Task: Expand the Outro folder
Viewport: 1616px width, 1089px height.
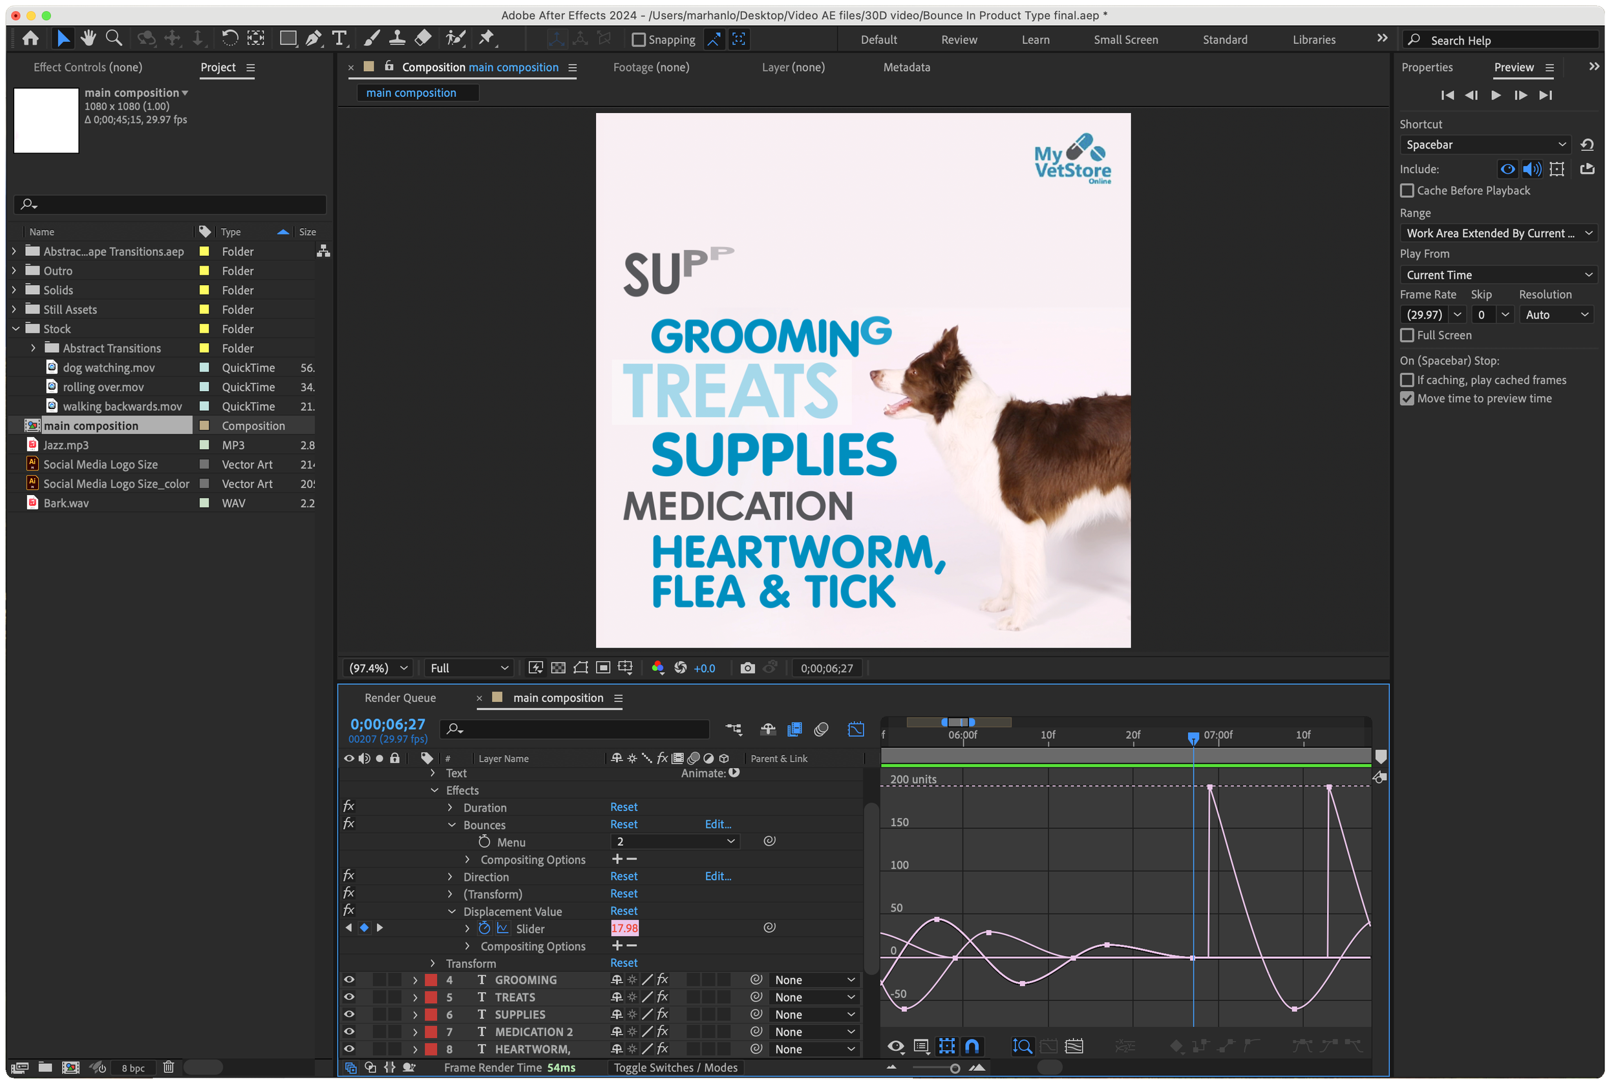Action: pos(15,271)
